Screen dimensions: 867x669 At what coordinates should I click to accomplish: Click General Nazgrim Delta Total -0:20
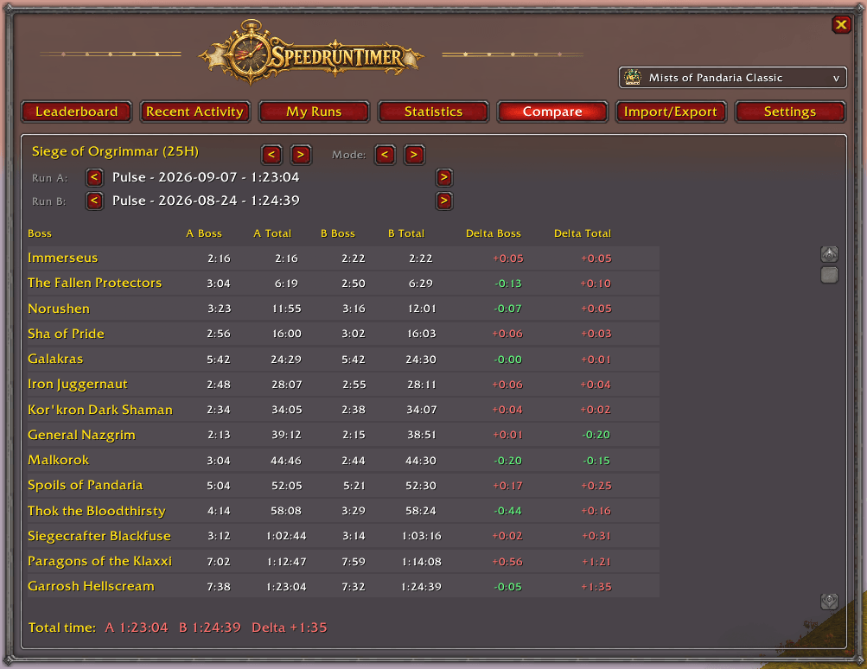click(x=596, y=435)
